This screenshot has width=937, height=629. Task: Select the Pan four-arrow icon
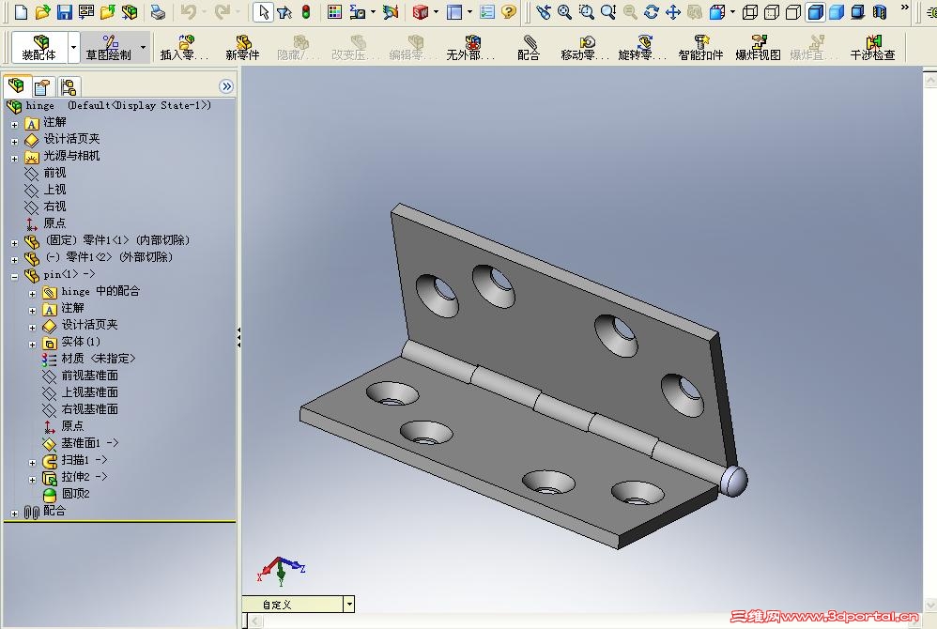click(x=673, y=11)
